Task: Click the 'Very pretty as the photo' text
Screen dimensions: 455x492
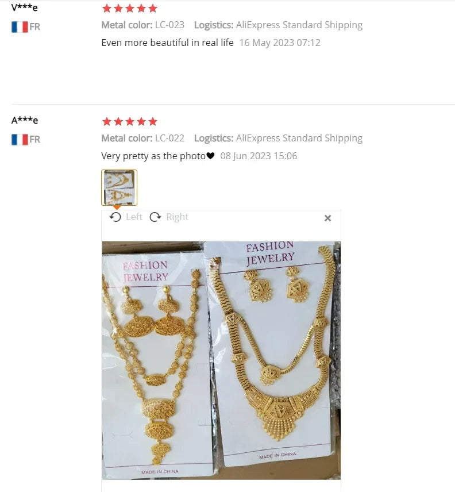Action: (153, 156)
